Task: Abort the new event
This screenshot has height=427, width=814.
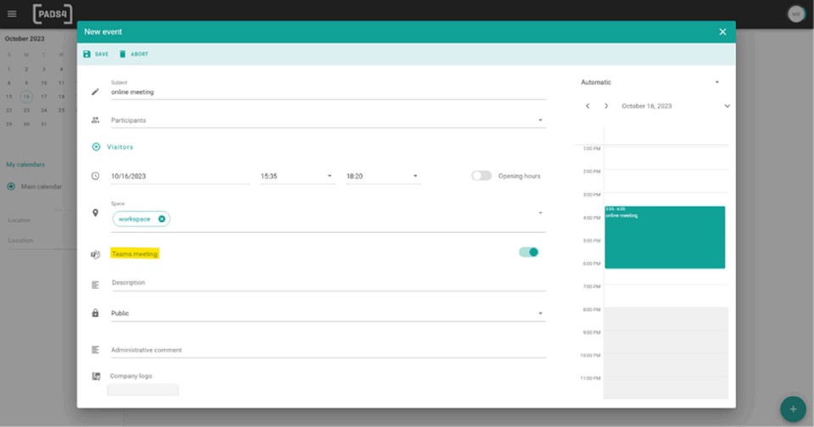Action: pos(134,54)
